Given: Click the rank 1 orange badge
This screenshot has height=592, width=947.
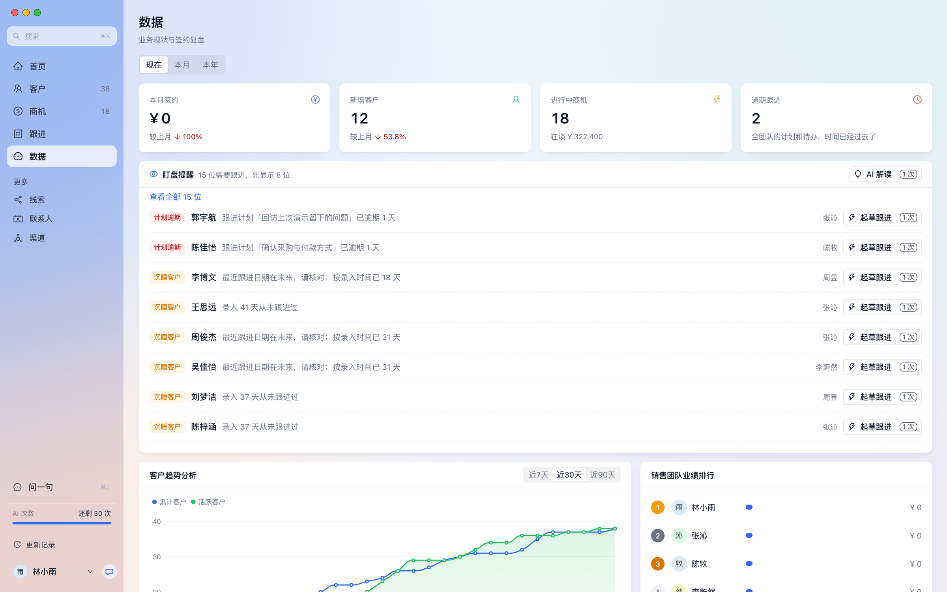Looking at the screenshot, I should [658, 508].
